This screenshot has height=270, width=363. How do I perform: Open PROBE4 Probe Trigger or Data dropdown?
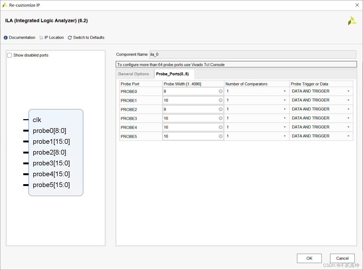pos(348,127)
